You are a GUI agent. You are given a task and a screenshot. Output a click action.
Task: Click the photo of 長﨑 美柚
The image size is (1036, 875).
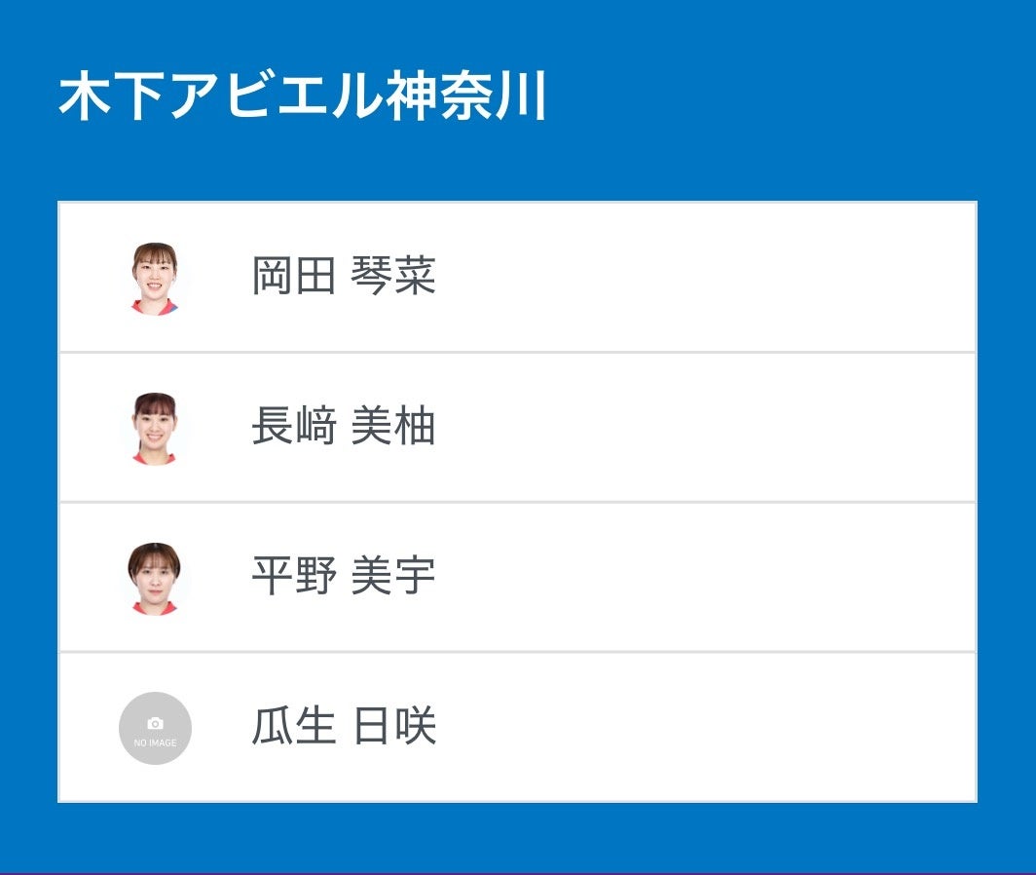[x=156, y=424]
